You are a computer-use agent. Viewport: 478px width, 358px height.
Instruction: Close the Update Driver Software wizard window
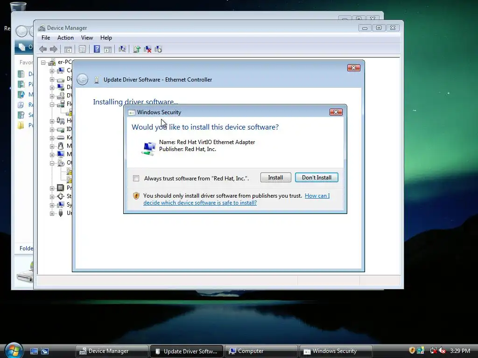coord(354,68)
